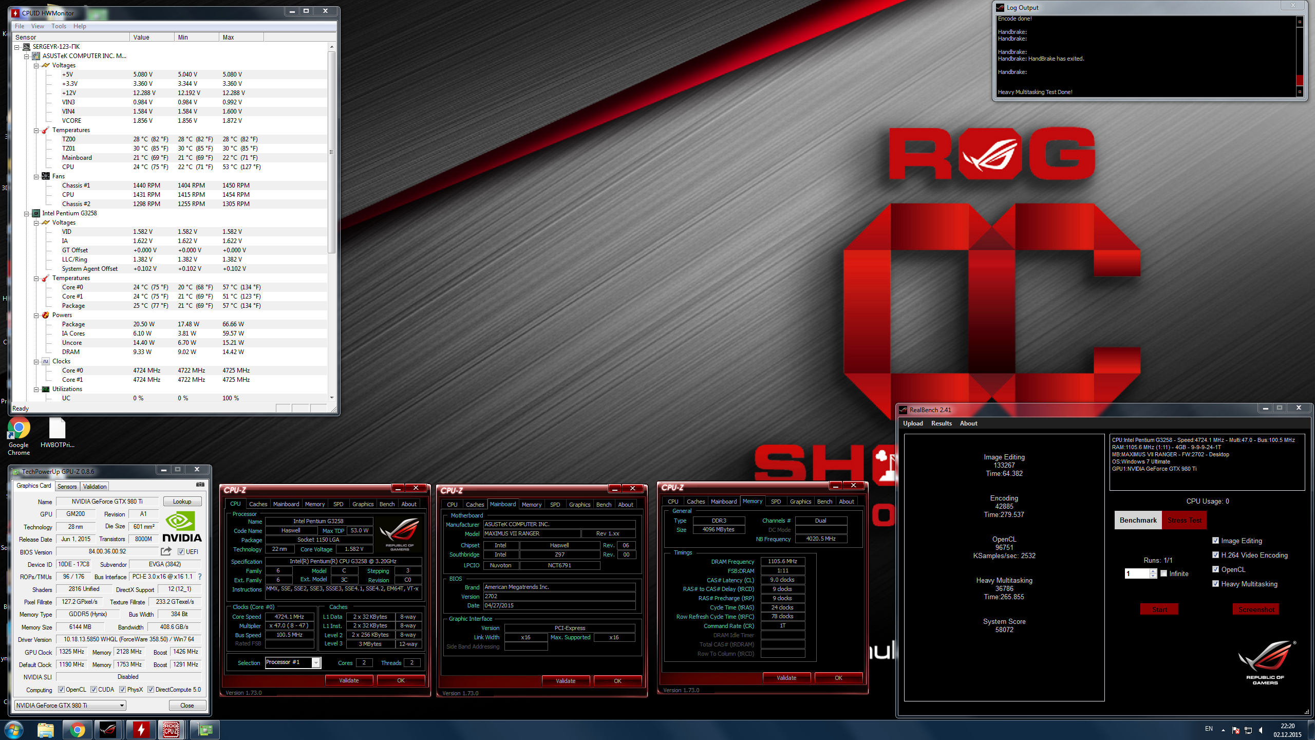Click the EN language indicator in taskbar
The width and height of the screenshot is (1315, 740).
[x=1209, y=729]
